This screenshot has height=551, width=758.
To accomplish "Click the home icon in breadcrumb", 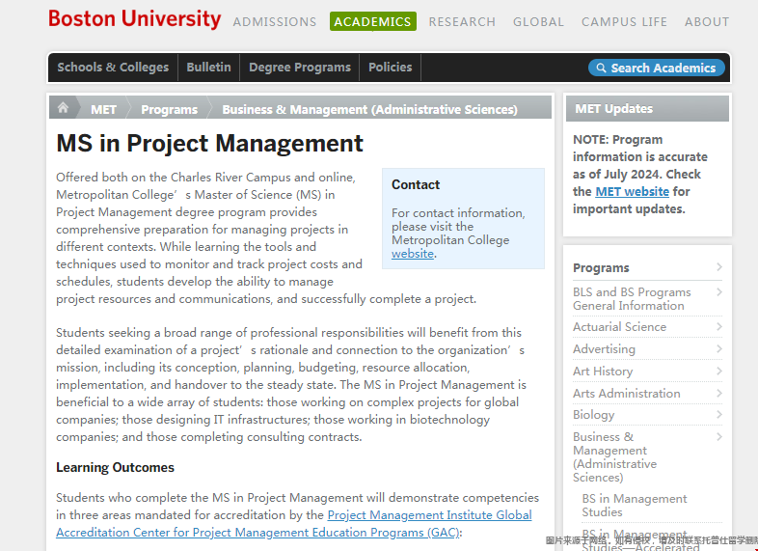I will pos(63,108).
